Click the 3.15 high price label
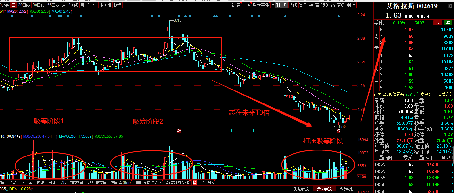This screenshot has width=454, height=193. pyautogui.click(x=178, y=20)
